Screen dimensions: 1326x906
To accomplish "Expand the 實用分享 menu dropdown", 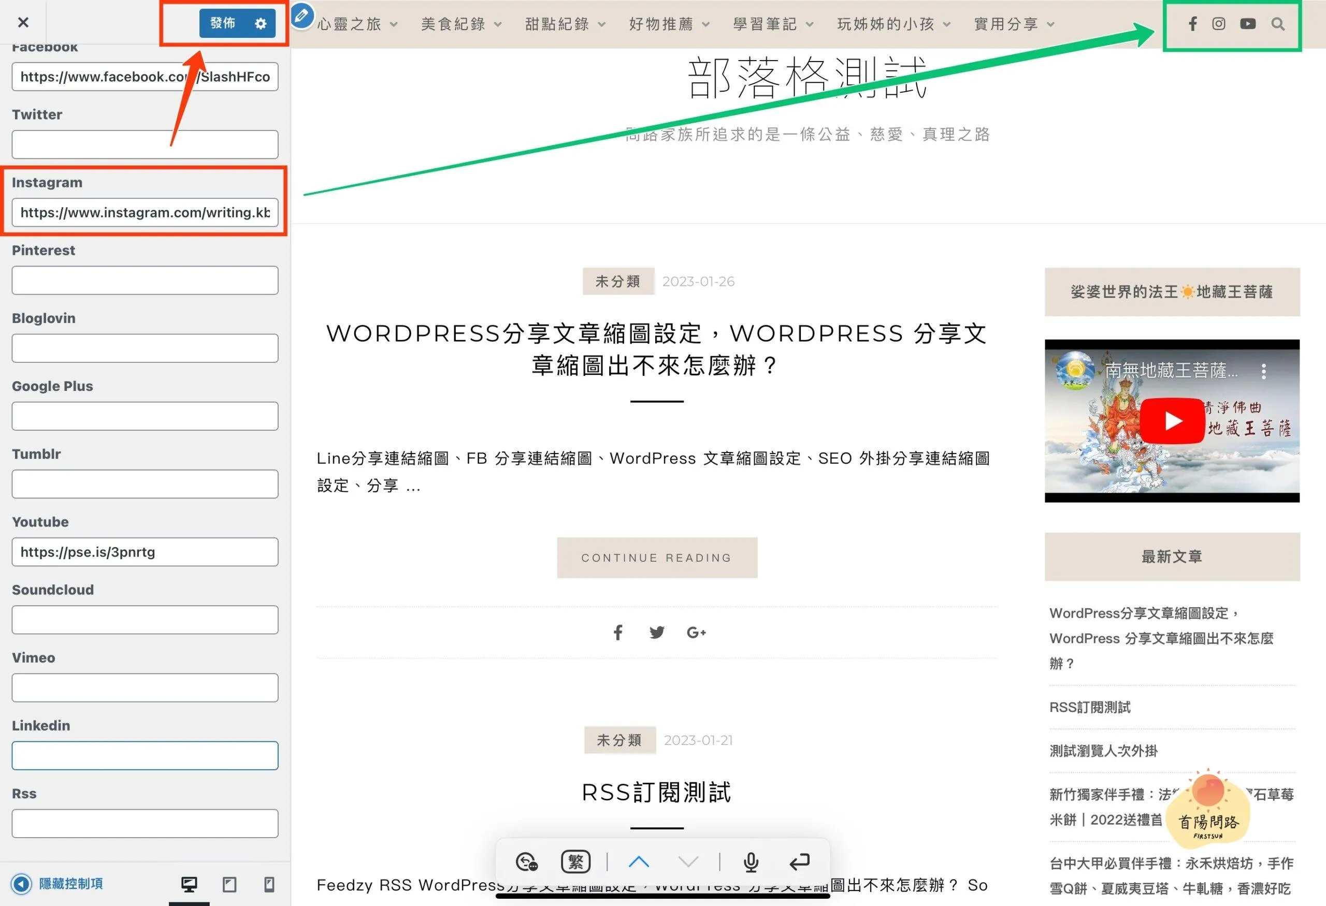I will 1051,24.
